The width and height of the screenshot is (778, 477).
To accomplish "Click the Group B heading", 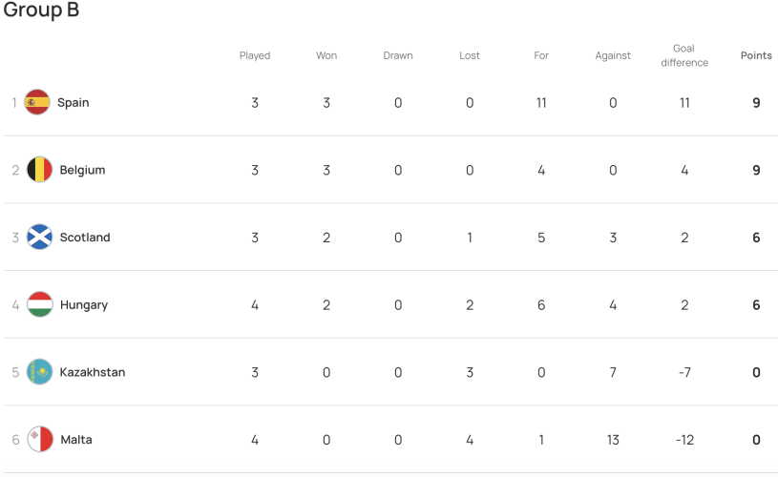I will (41, 10).
